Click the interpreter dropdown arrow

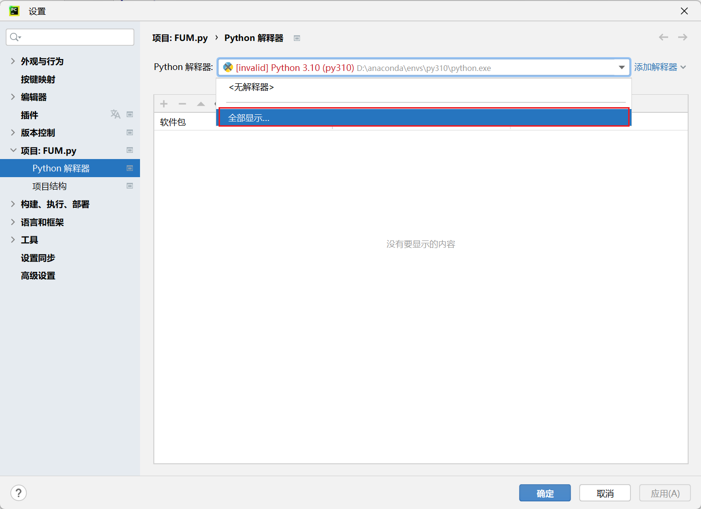pos(621,68)
